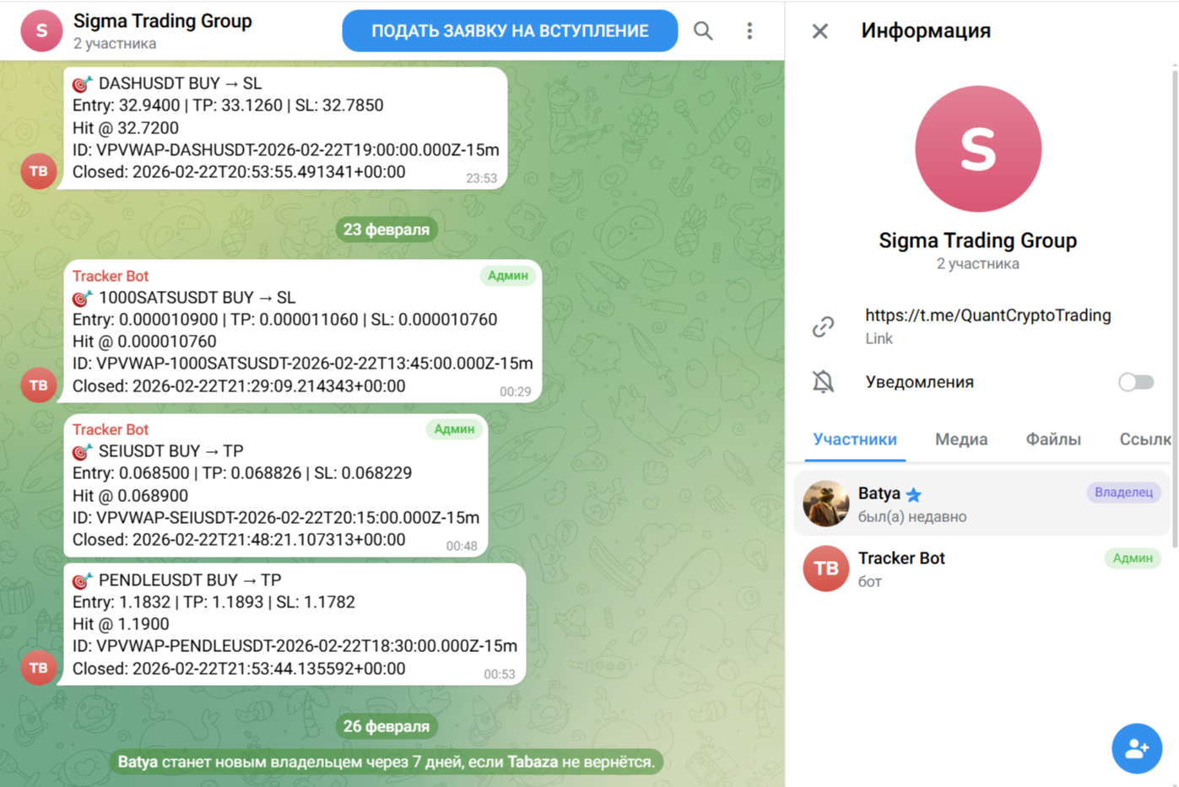Submit a join request via Подать заявку
Screen dimensions: 1179x787
510,31
